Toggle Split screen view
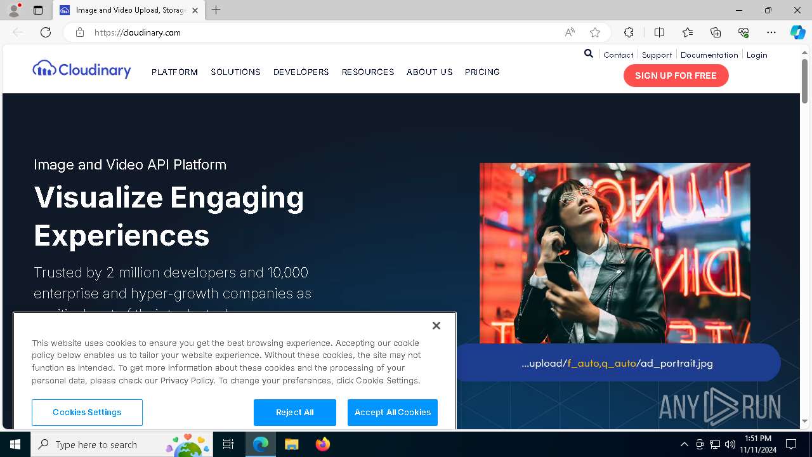 (659, 32)
